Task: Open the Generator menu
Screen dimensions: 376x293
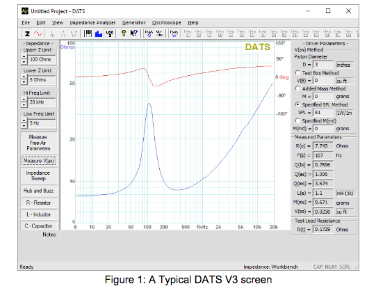Action: [x=134, y=22]
